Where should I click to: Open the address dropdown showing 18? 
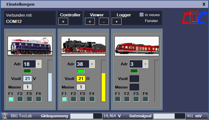pos(38,64)
